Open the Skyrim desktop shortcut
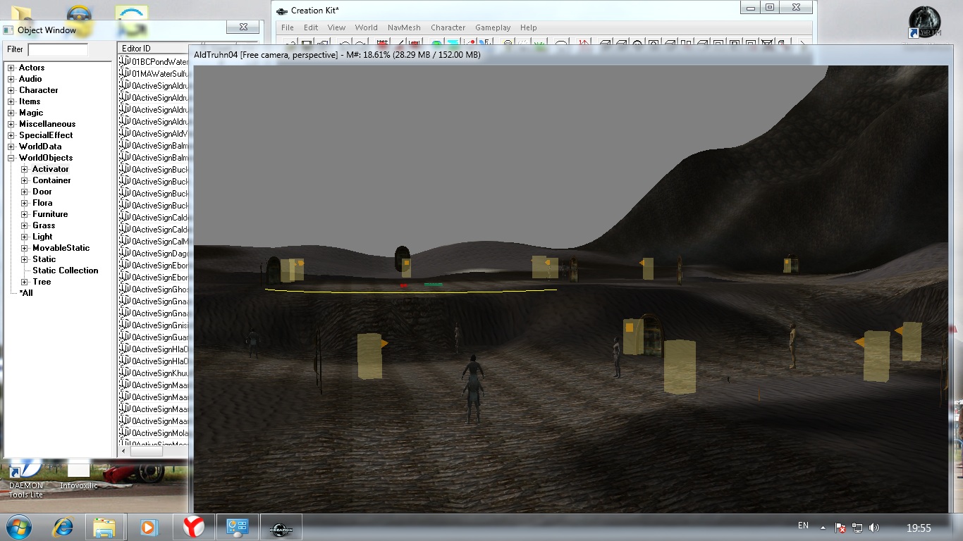The image size is (963, 541). [x=925, y=23]
